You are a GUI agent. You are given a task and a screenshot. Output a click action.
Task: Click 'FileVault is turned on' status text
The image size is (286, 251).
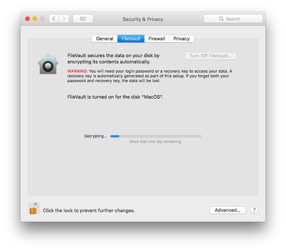pyautogui.click(x=115, y=97)
